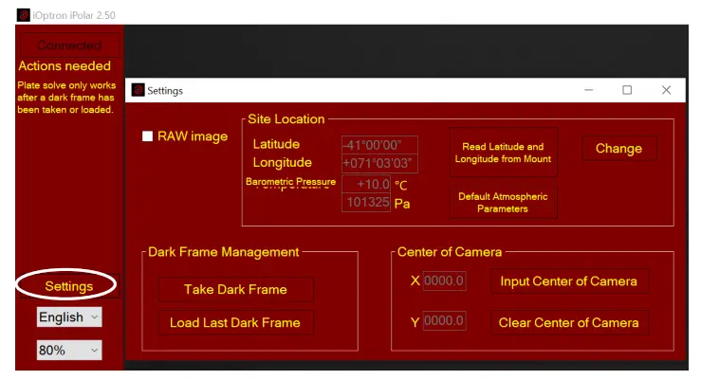Click the Actions needed heading
This screenshot has height=380, width=701.
tap(65, 66)
